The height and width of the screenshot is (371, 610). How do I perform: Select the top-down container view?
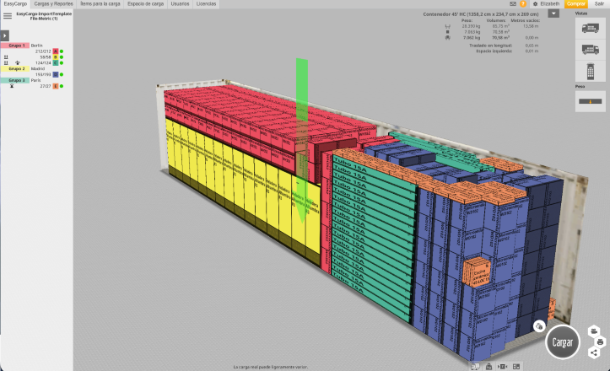click(x=590, y=71)
